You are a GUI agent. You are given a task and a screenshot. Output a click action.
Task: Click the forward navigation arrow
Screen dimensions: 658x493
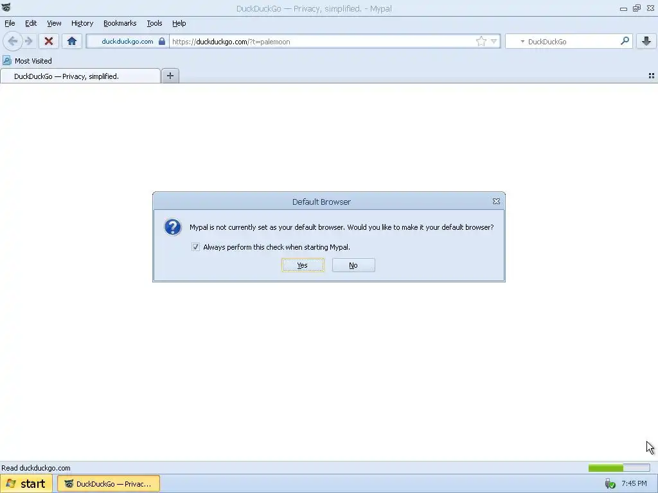pyautogui.click(x=29, y=41)
